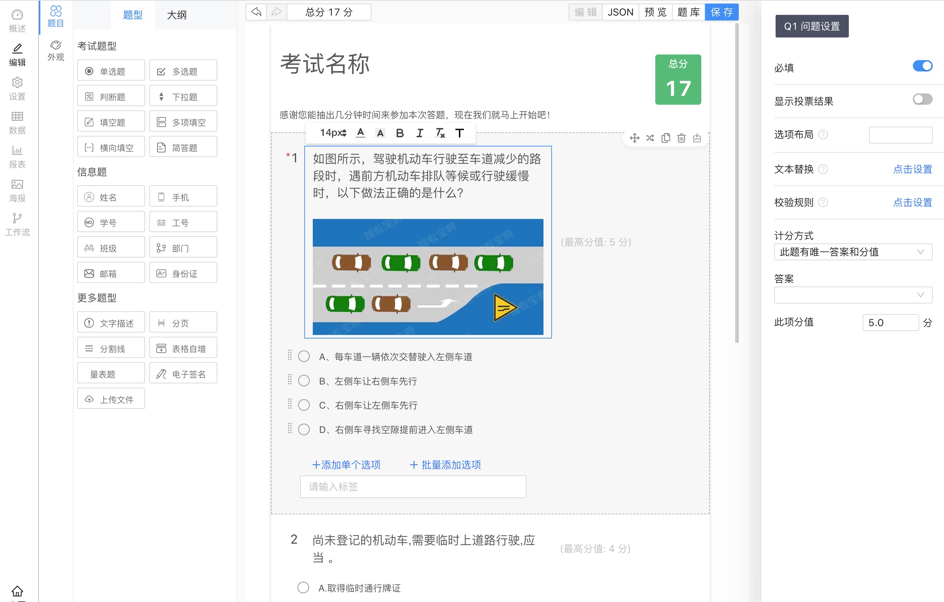The image size is (944, 602).
Task: Click the font color swatch in toolbar
Action: (360, 133)
